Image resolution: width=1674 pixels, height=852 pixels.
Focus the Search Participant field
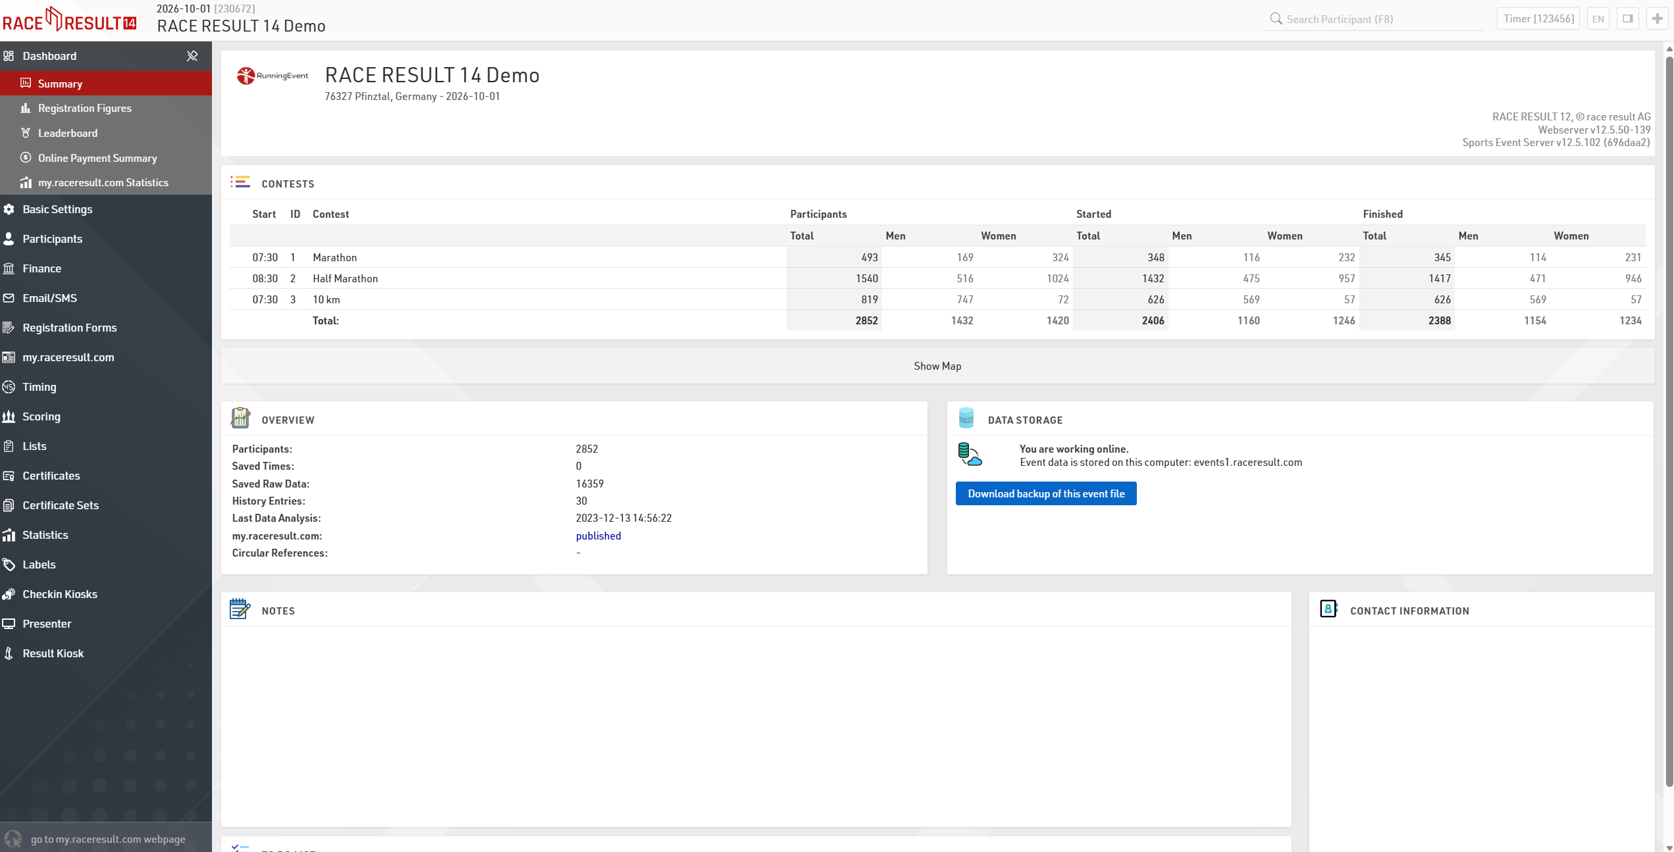pos(1376,19)
